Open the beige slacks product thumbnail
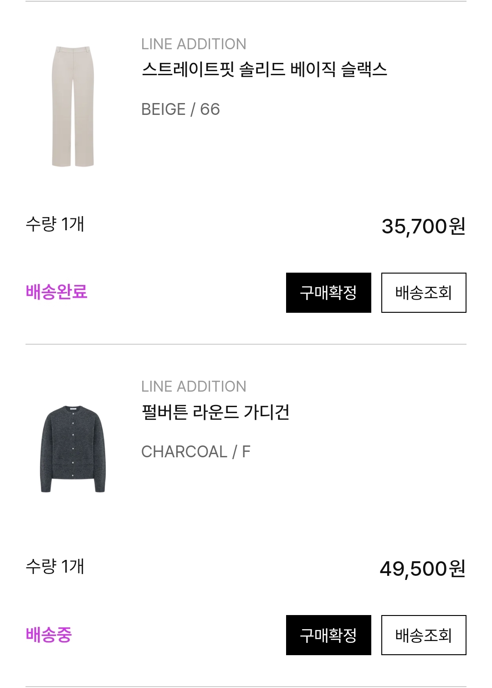 [x=73, y=106]
